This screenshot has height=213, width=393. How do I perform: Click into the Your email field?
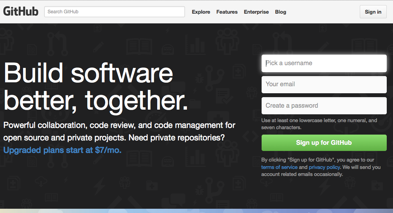point(324,85)
